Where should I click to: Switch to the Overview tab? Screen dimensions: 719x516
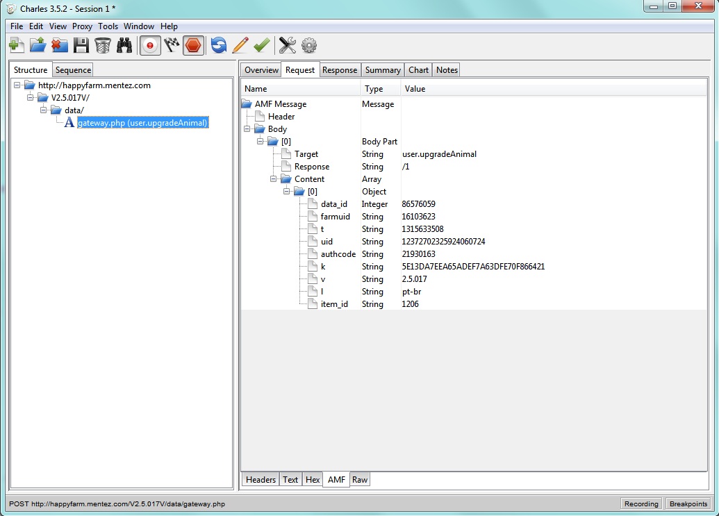click(x=261, y=69)
